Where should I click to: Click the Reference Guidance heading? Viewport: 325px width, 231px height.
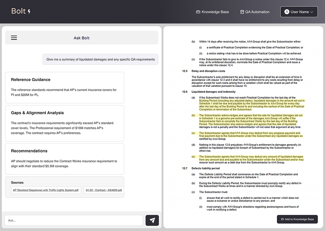31,80
